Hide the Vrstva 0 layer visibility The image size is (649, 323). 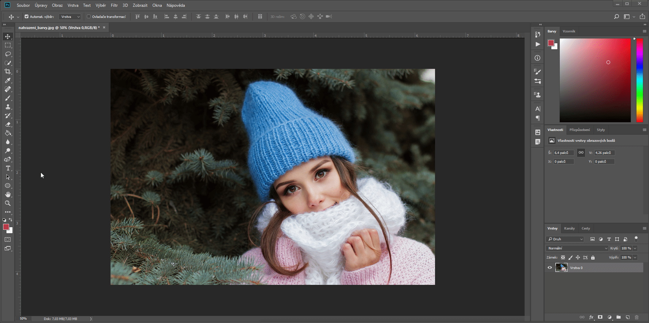[x=550, y=268]
